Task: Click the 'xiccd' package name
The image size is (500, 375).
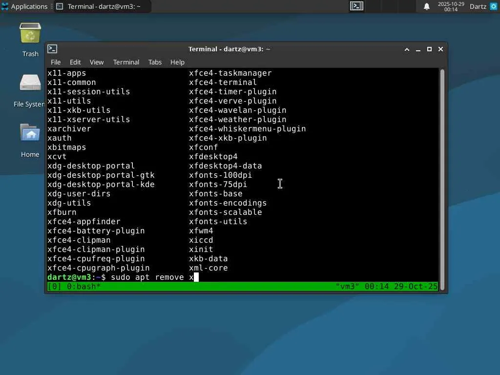Action: (201, 240)
